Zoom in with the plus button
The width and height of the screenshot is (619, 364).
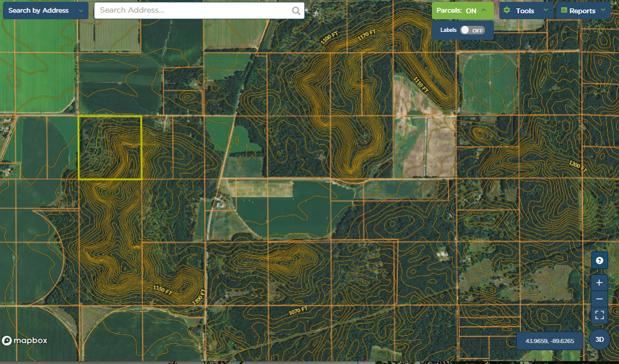[x=599, y=283]
